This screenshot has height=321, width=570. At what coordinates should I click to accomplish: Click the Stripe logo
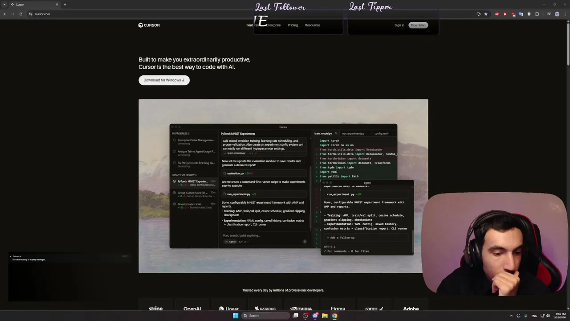tap(155, 309)
